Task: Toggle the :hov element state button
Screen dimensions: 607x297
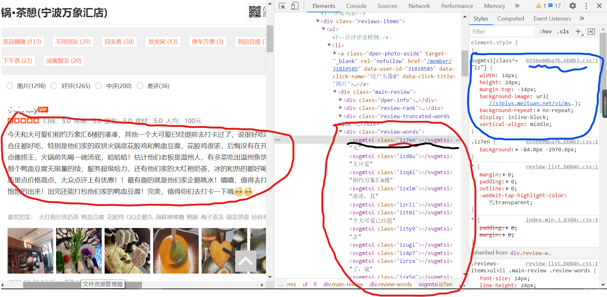Action: pyautogui.click(x=546, y=31)
